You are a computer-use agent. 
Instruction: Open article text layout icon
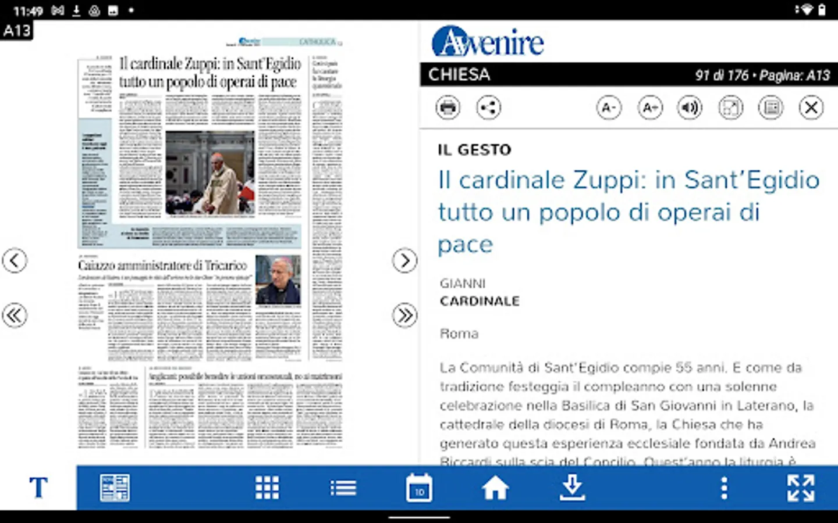coord(771,108)
